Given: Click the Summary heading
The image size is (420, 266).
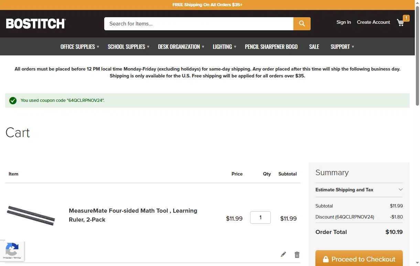Looking at the screenshot, I should pyautogui.click(x=332, y=173).
